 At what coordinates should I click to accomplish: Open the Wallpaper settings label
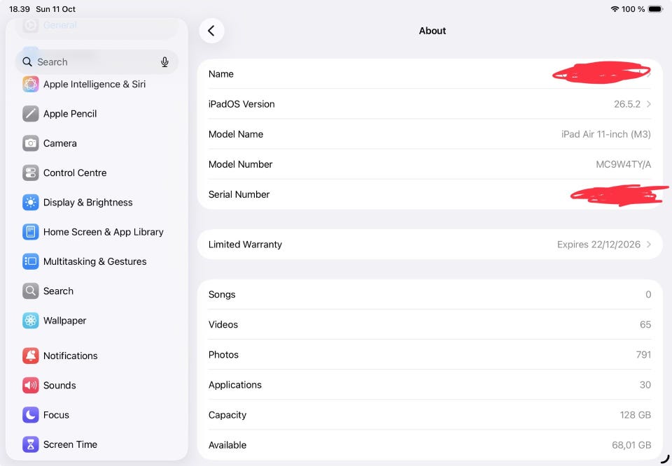[x=64, y=321]
